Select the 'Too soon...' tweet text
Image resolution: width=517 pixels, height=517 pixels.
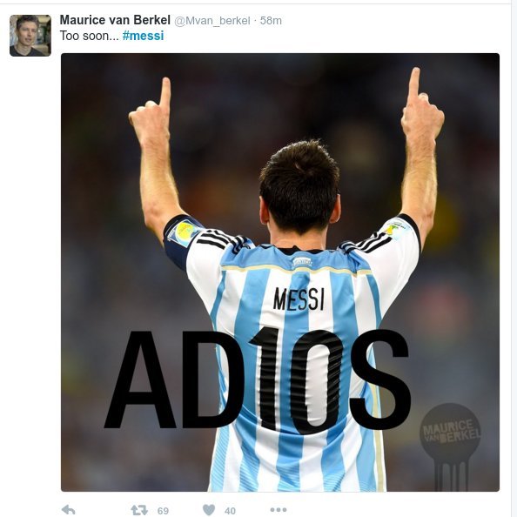(x=89, y=36)
